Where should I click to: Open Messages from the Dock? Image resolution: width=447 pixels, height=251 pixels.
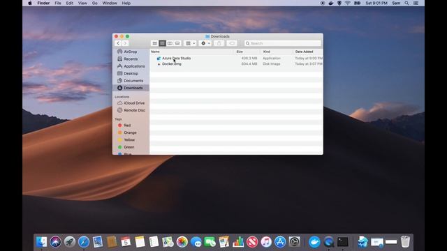[196, 242]
